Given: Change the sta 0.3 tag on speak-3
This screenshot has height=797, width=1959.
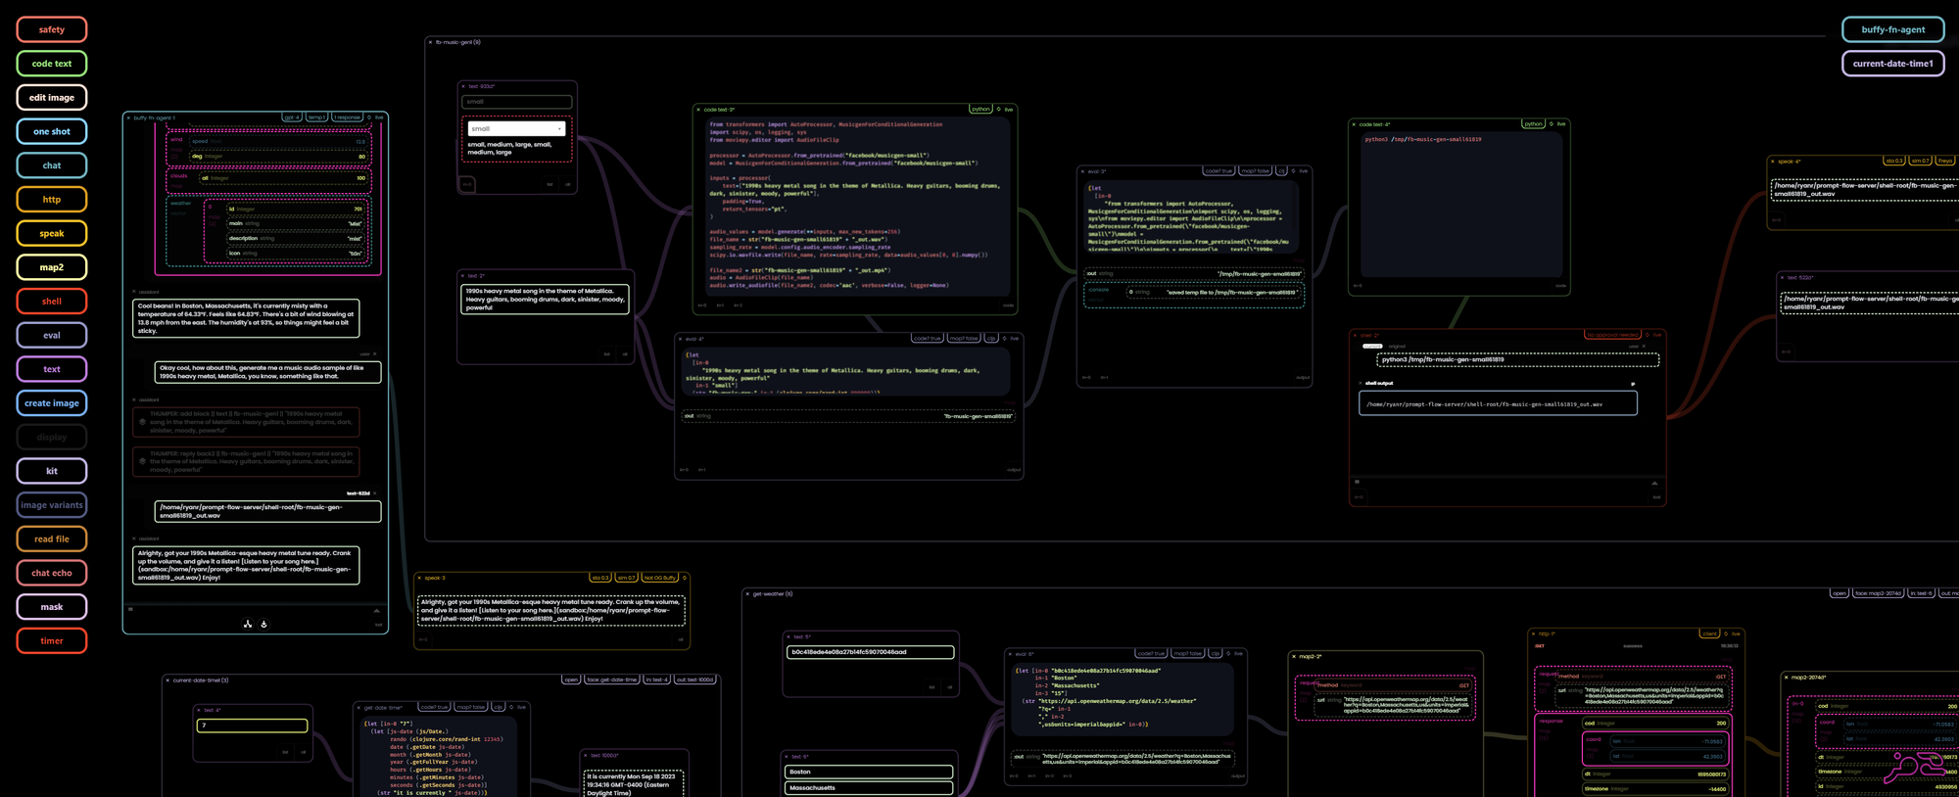Looking at the screenshot, I should tap(600, 578).
